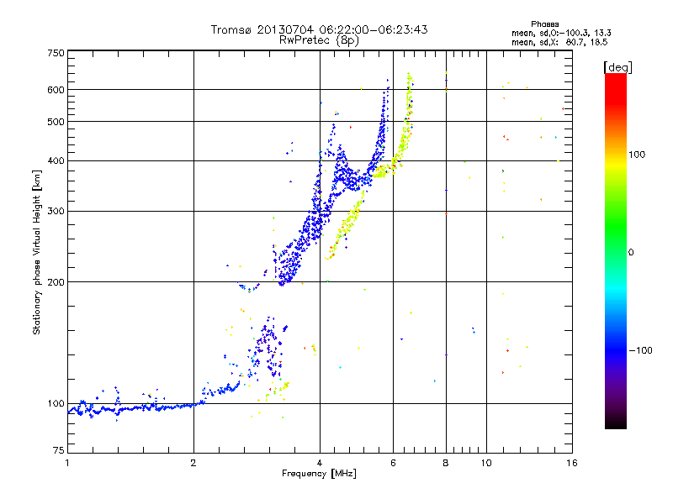
Task: Click the colorbar tick label '100'
Action: coord(637,155)
